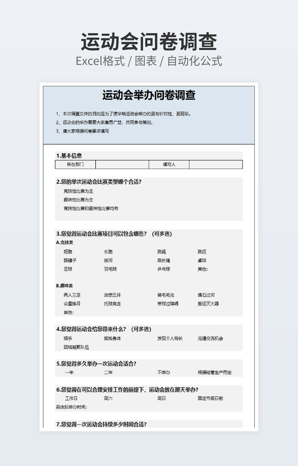This screenshot has width=298, height=466.
Task: Select the 竞技性比赛为主 option
Action: click(x=78, y=191)
